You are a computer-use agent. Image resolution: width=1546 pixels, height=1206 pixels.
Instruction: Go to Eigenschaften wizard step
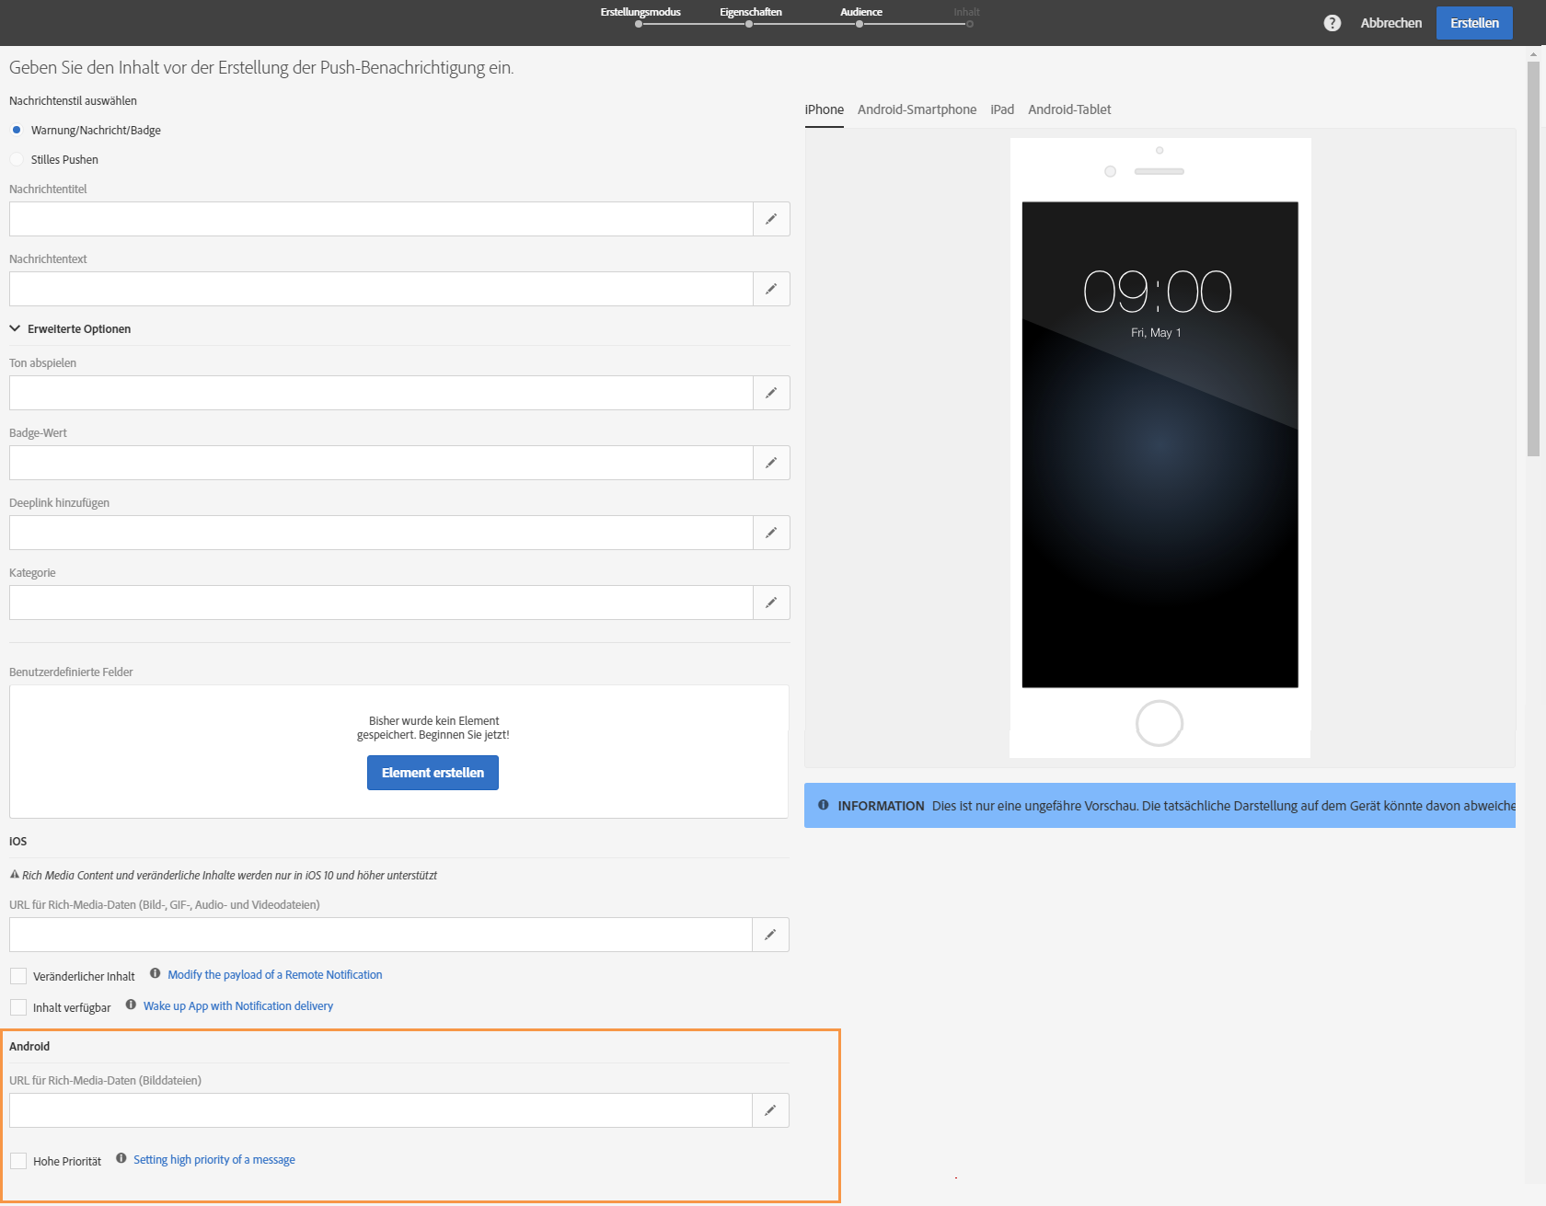click(751, 16)
